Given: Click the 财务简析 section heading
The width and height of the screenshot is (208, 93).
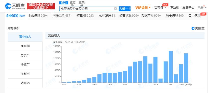Looking at the screenshot, I should click(14, 28).
